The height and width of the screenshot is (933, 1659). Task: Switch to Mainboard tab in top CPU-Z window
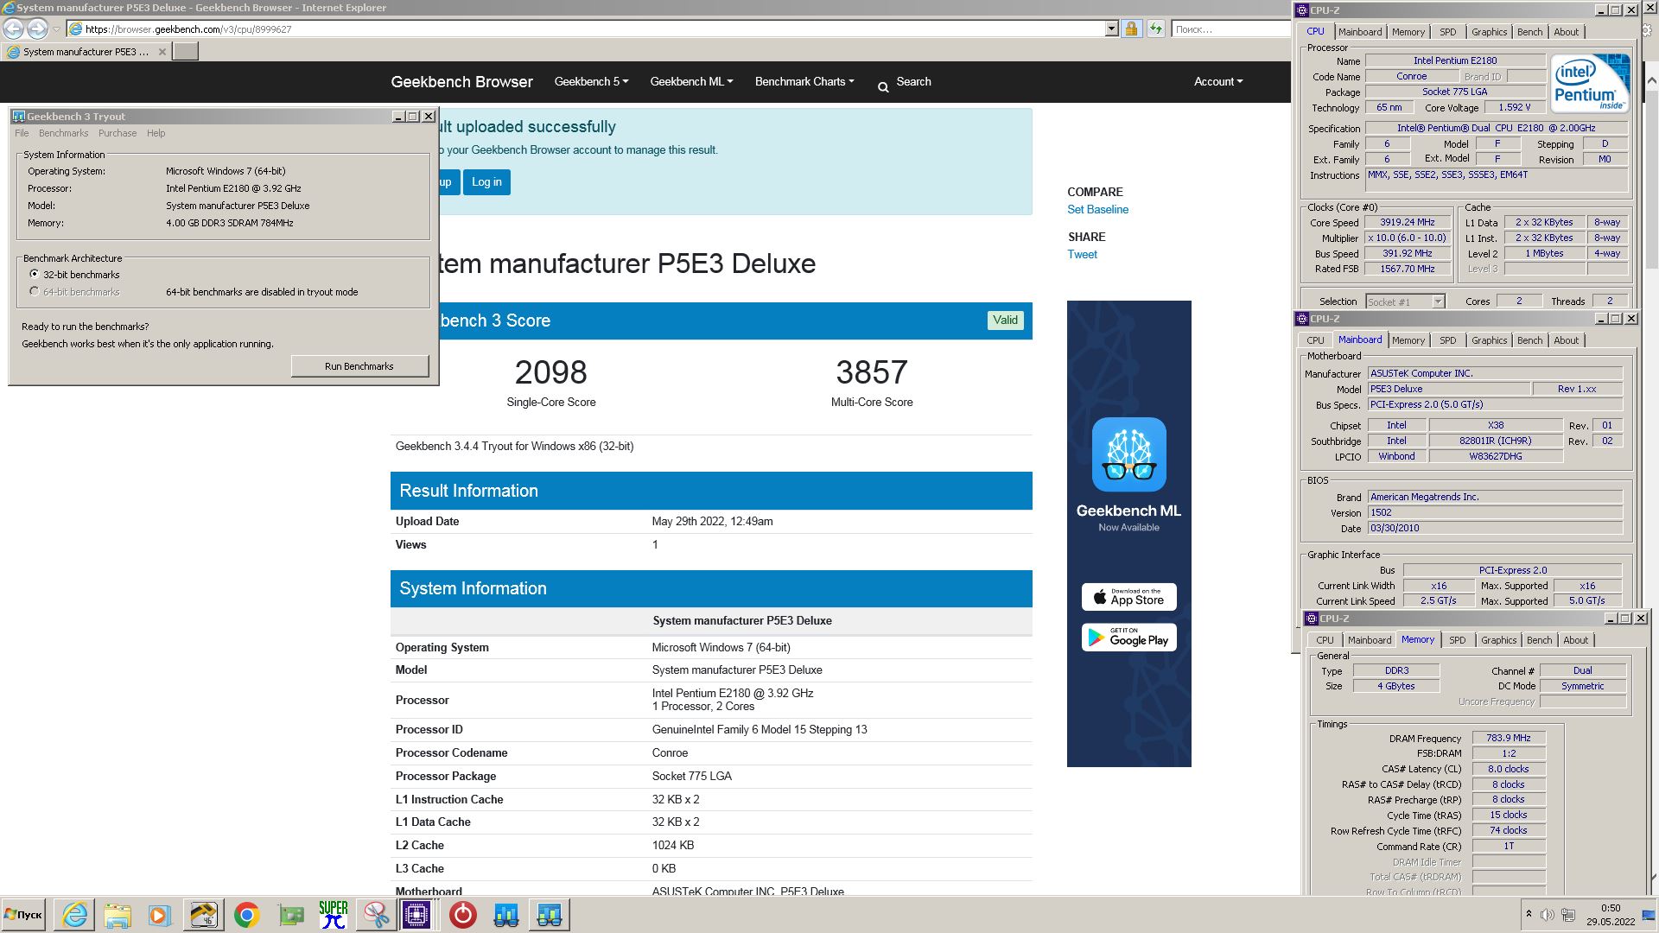click(1360, 32)
